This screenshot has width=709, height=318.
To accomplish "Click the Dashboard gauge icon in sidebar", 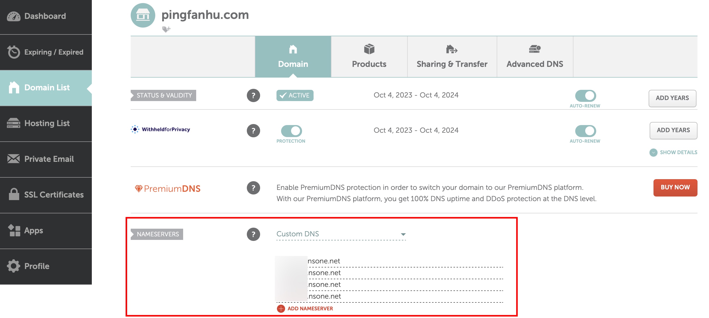I will click(14, 16).
